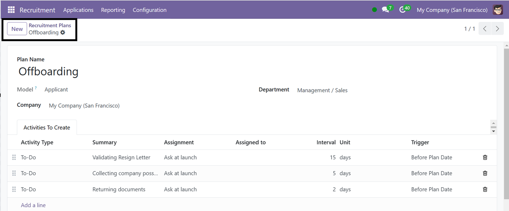Viewport: 509px width, 211px height.
Task: Open the Applications menu
Action: click(x=78, y=10)
